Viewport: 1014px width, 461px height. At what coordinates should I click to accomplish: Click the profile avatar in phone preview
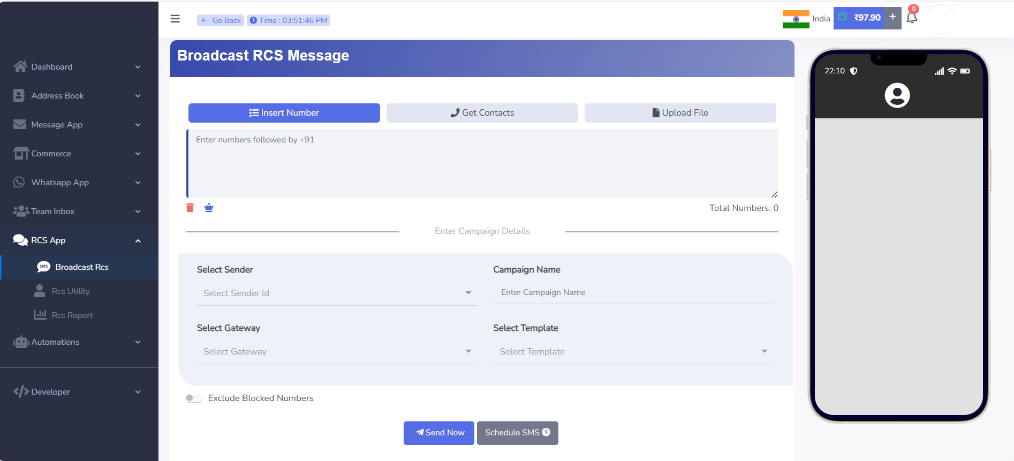897,95
